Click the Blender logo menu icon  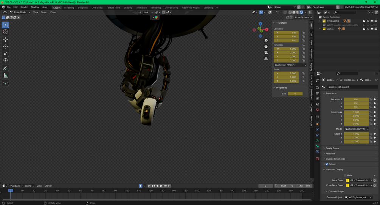(3, 7)
